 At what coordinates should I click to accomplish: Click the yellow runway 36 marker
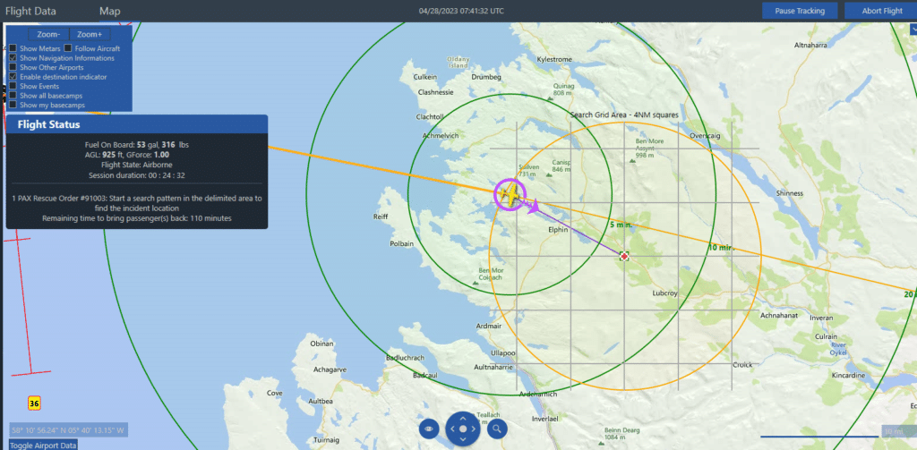(34, 403)
